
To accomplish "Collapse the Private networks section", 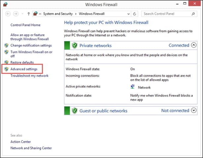I will (x=194, y=45).
